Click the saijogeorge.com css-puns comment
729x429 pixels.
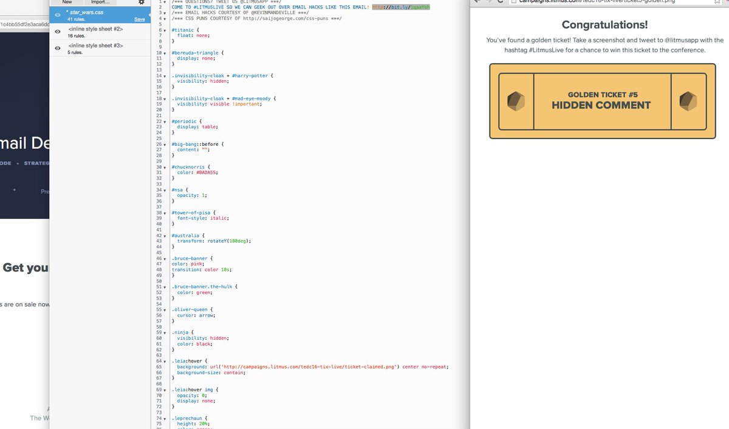click(x=256, y=18)
